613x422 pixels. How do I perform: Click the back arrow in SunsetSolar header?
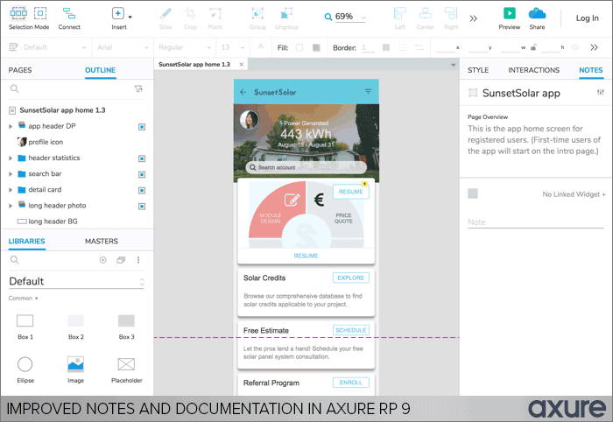click(x=243, y=92)
